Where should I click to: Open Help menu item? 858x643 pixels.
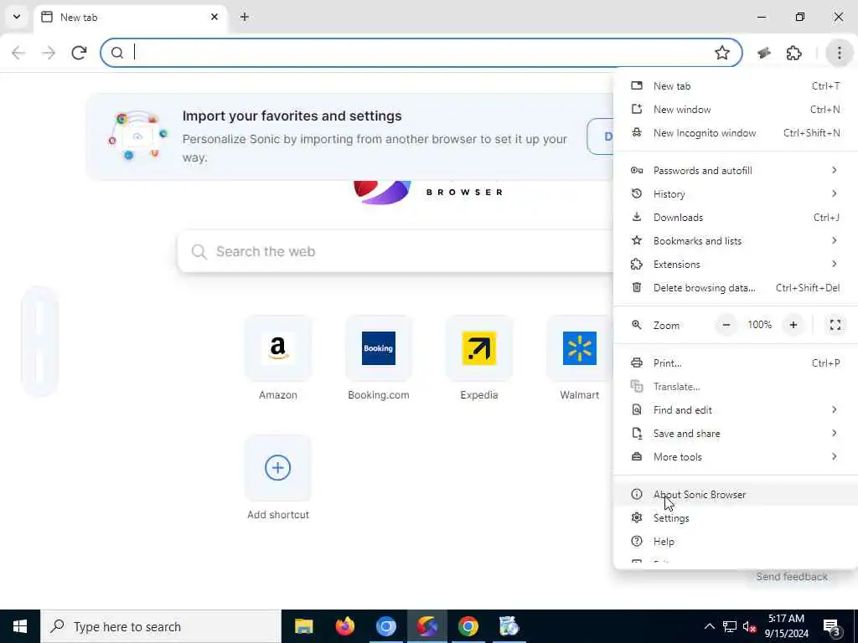[x=736, y=542]
